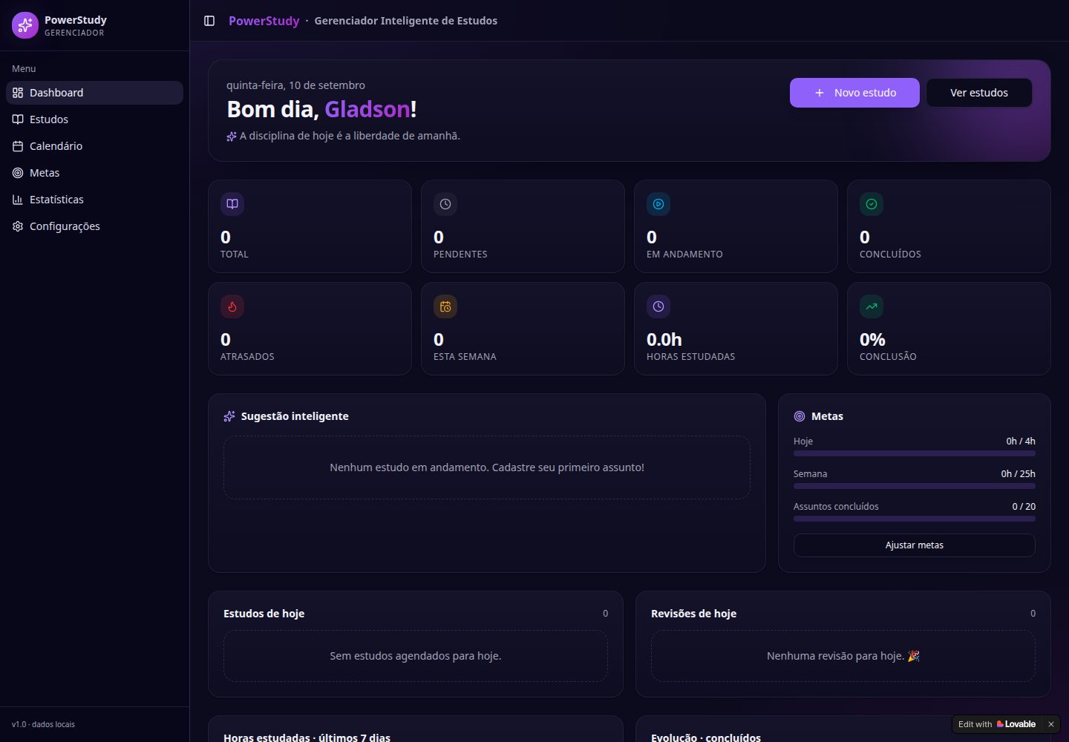Image resolution: width=1069 pixels, height=742 pixels.
Task: Click the Configurações gear icon
Action: 18,226
